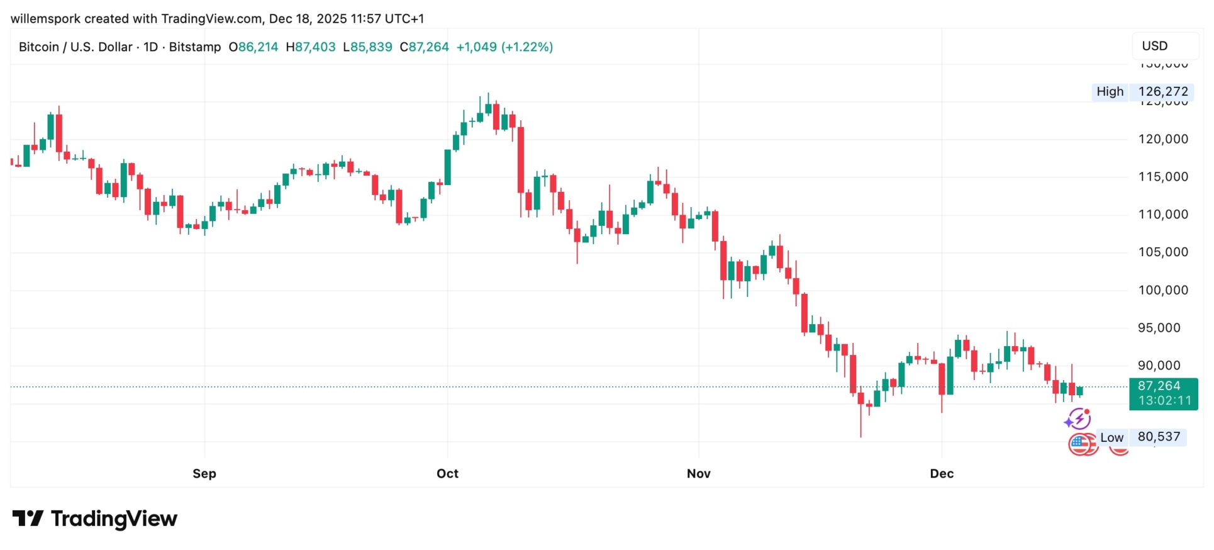Open the leftmost US flag economic event icon
Viewport: 1214px width, 550px height.
pos(1079,444)
